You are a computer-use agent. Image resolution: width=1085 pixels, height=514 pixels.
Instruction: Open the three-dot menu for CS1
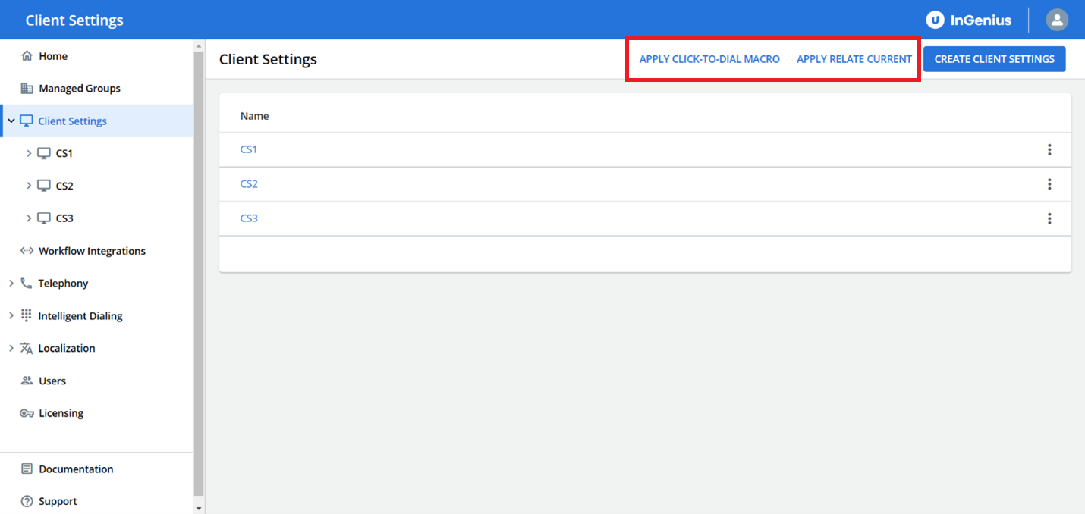(x=1049, y=150)
